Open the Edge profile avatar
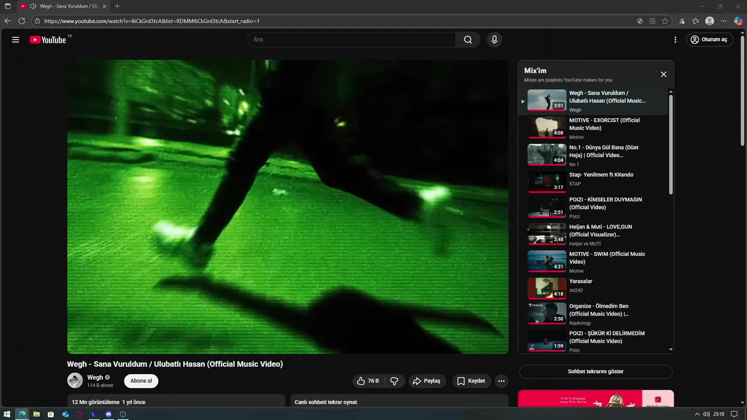Screen dimensions: 747x420 coord(710,21)
